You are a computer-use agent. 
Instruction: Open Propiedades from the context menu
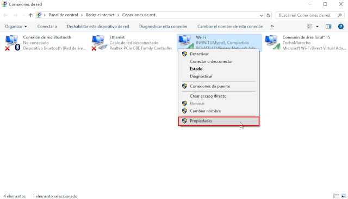pyautogui.click(x=219, y=121)
